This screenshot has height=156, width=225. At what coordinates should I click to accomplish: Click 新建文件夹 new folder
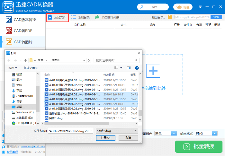click(31, 68)
